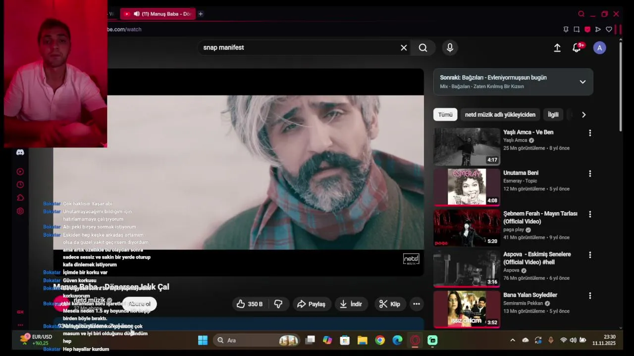
Task: Open a new browser tab with plus
Action: tap(201, 14)
